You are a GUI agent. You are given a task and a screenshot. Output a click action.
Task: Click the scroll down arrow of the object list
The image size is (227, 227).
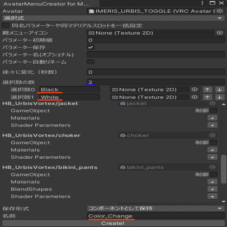pos(224,201)
